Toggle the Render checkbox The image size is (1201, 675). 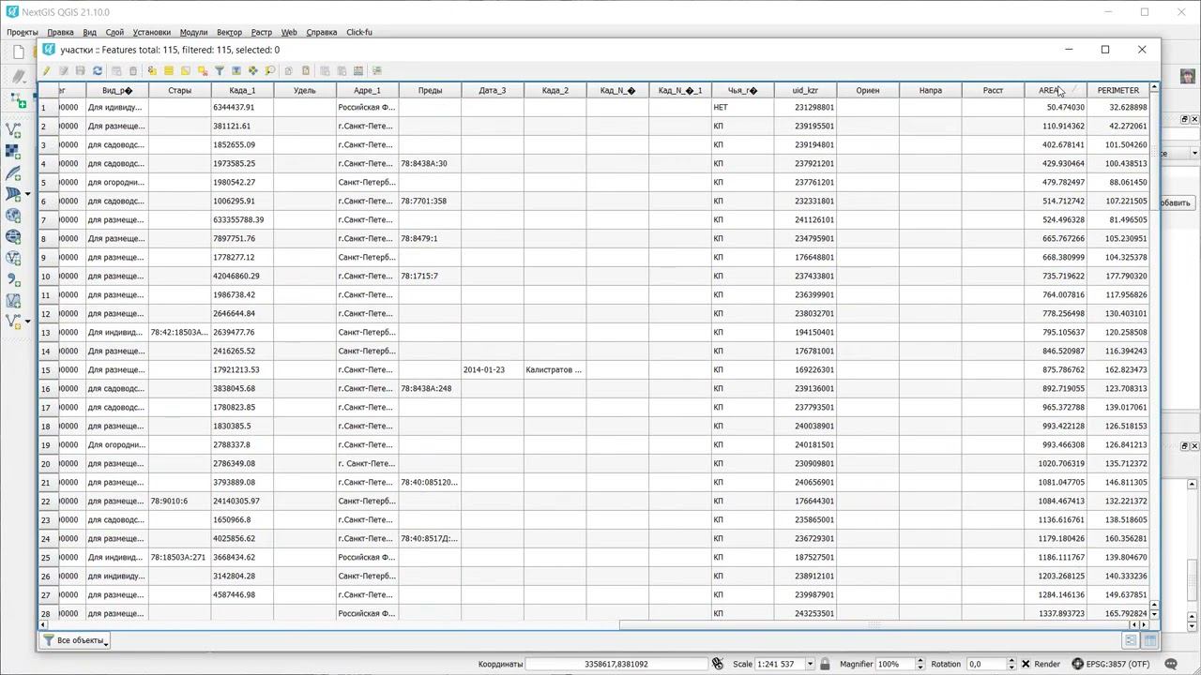tap(1025, 664)
